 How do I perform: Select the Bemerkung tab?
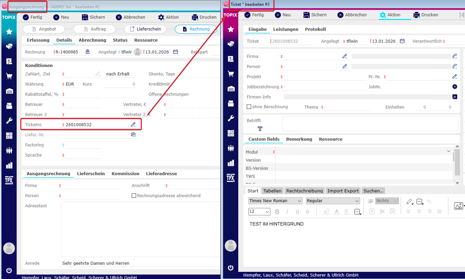tap(299, 139)
